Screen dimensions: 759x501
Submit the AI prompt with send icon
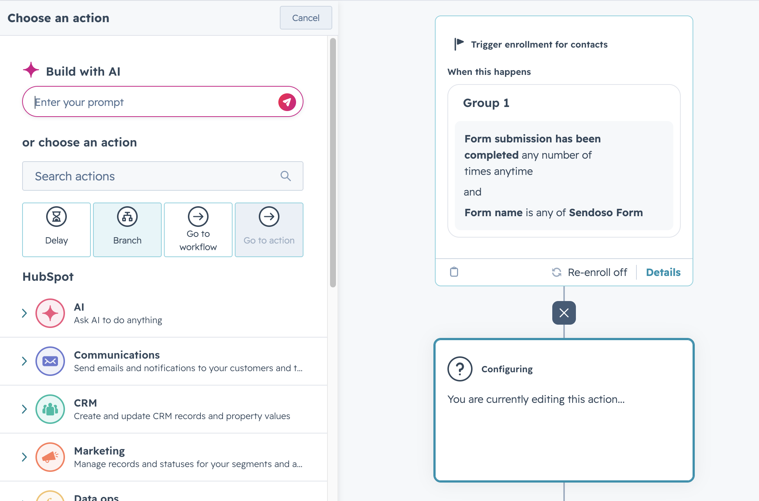point(287,102)
